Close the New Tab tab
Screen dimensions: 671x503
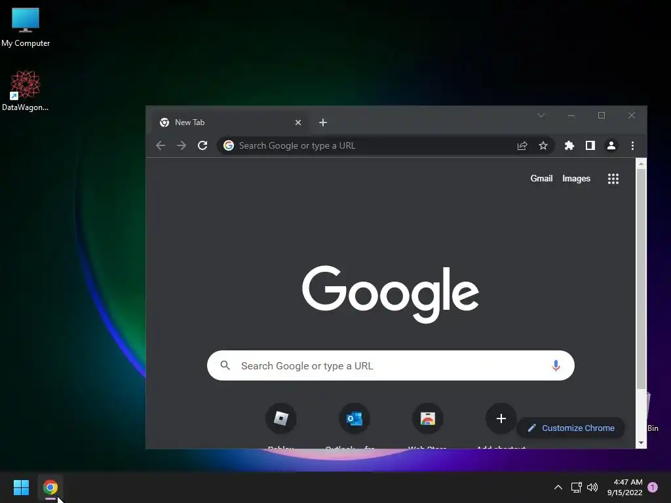tap(298, 122)
